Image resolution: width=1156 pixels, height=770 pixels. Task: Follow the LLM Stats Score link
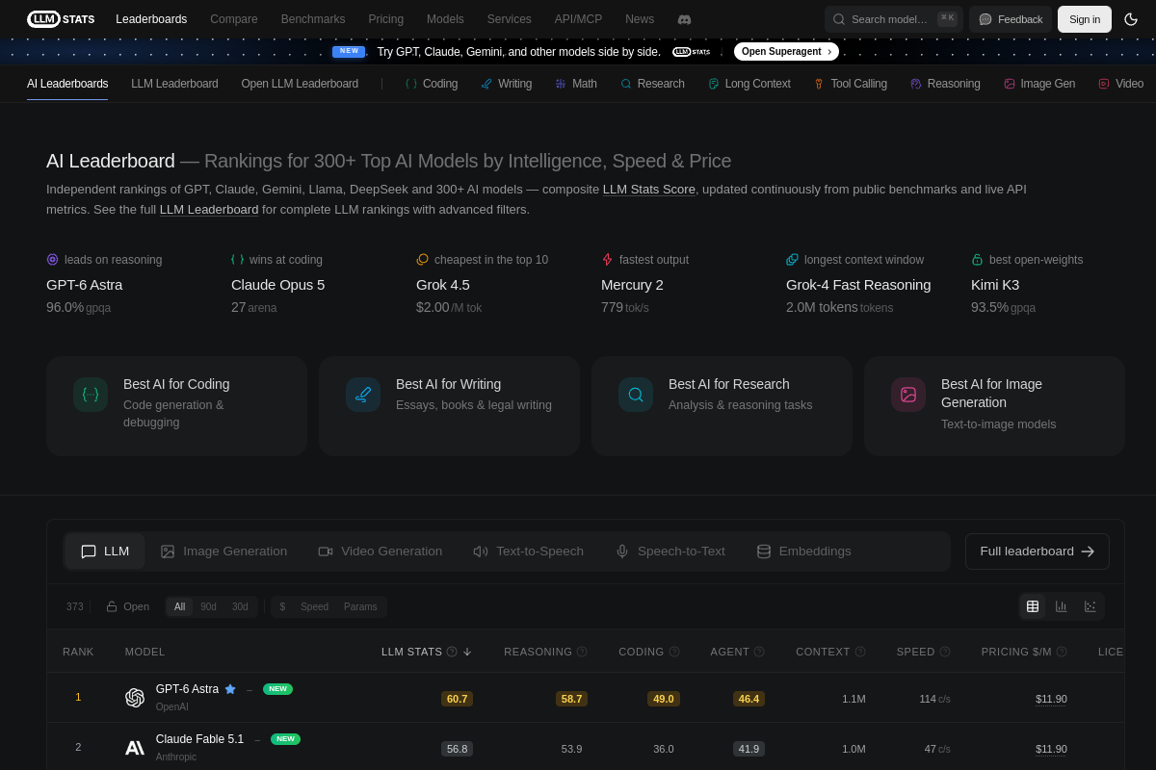649,190
